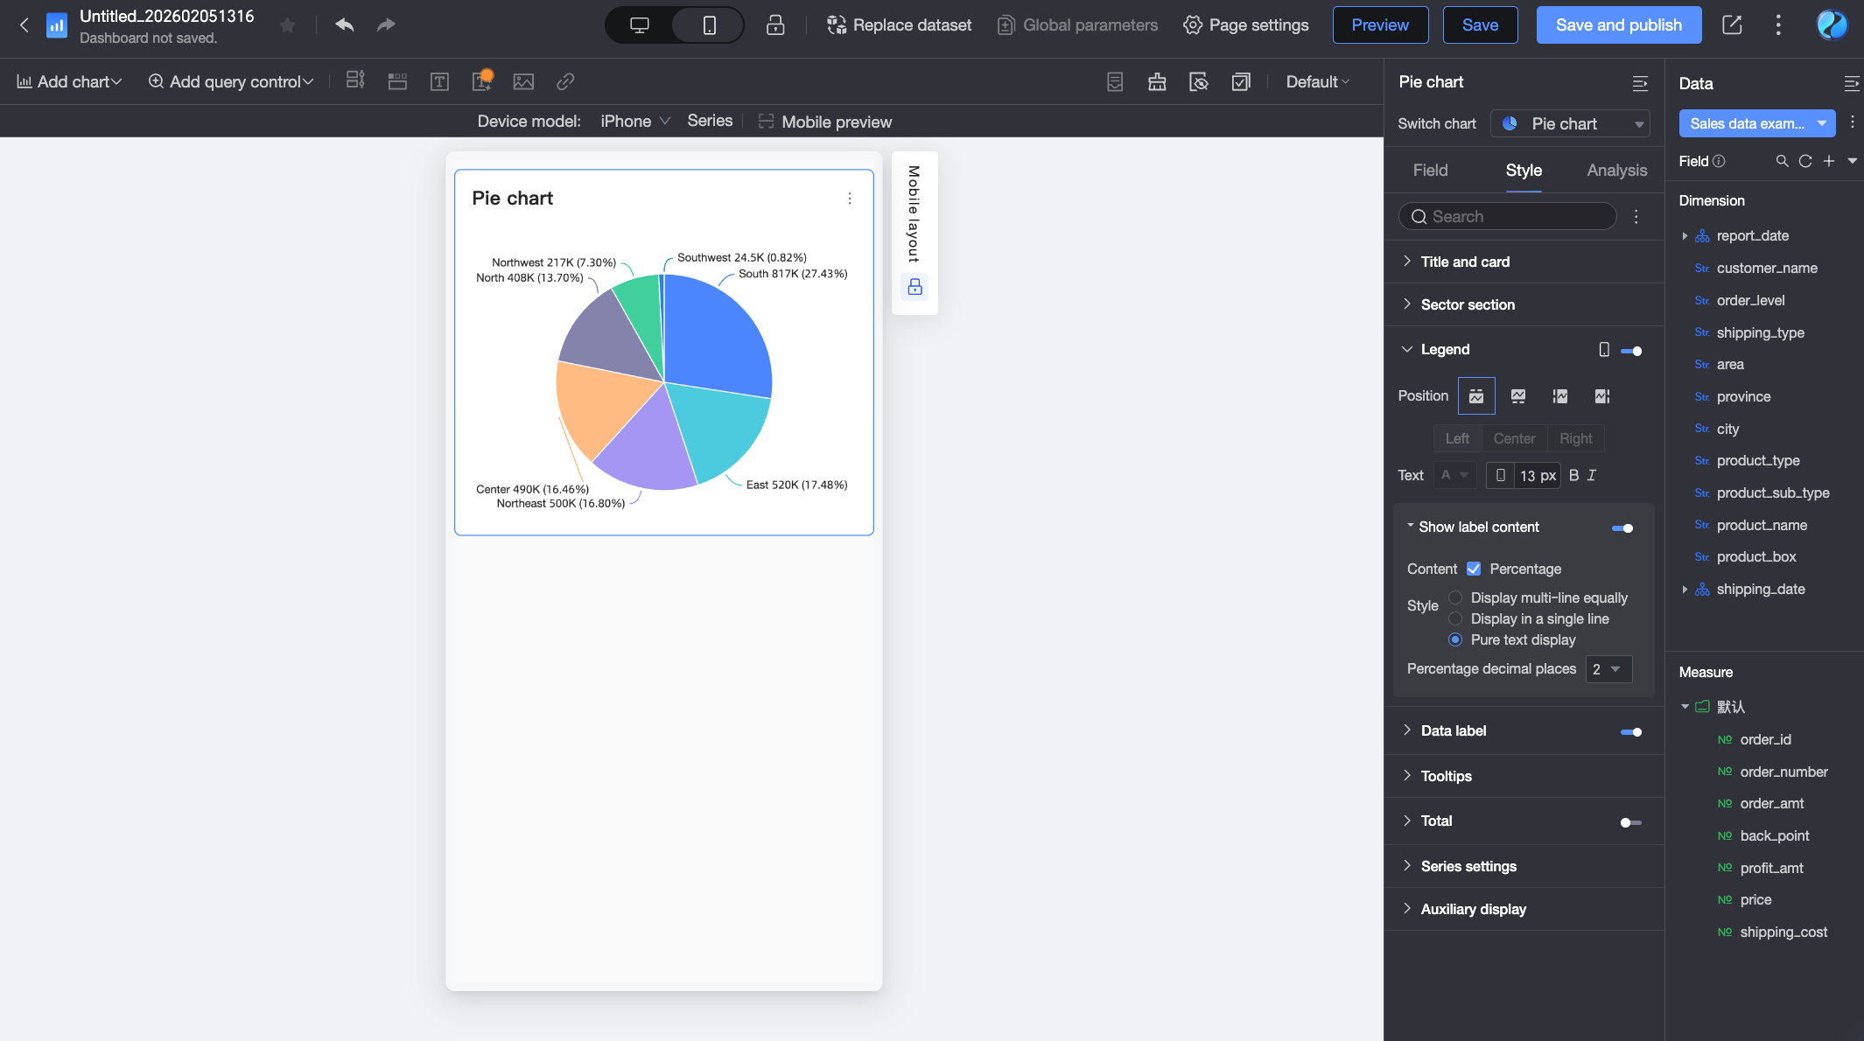Refresh dataset fields icon

point(1805,161)
